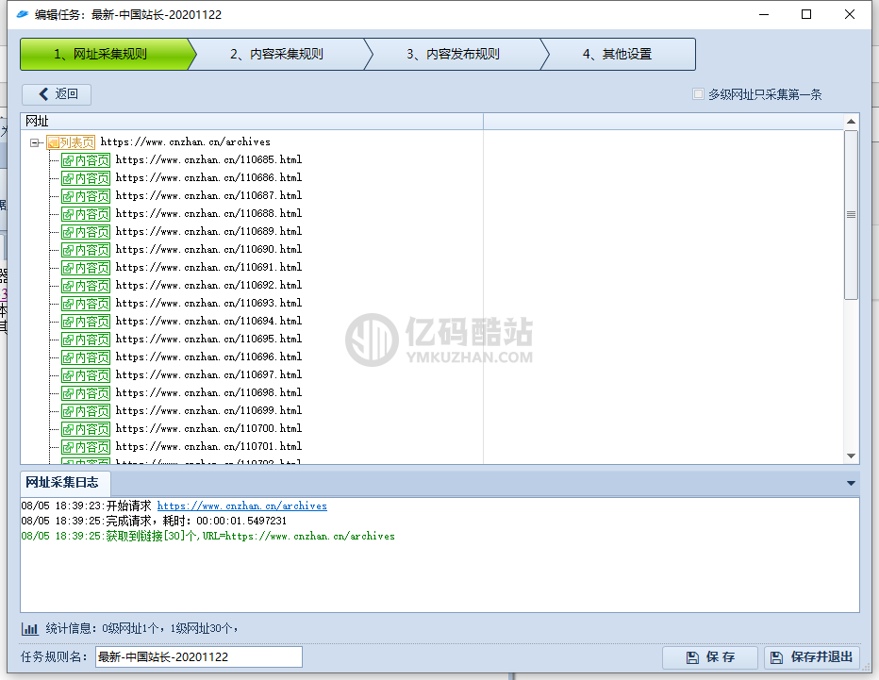Click 内容页 icon for 110693.html
The width and height of the screenshot is (879, 680).
pyautogui.click(x=86, y=304)
